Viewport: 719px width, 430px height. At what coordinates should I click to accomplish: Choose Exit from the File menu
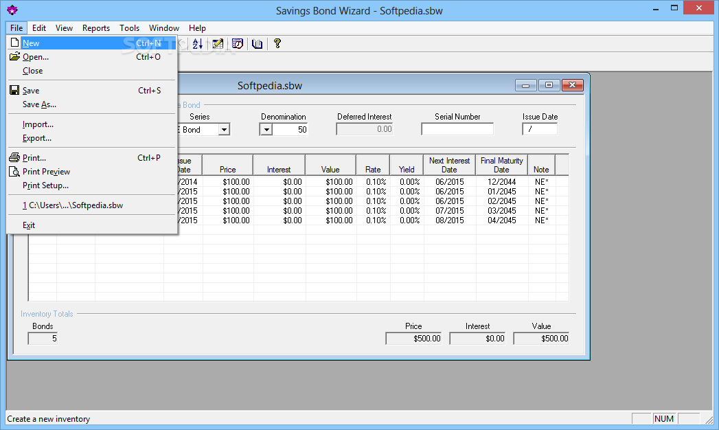[x=92, y=225]
